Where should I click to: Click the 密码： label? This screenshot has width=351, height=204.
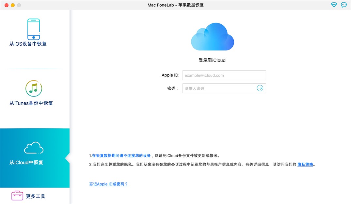tap(173, 89)
